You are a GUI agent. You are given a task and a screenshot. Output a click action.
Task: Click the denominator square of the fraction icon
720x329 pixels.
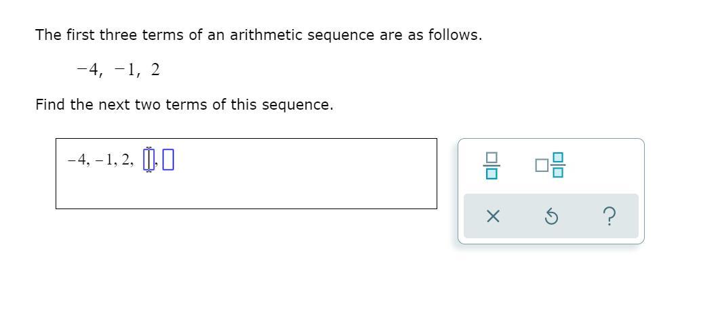[x=492, y=174]
